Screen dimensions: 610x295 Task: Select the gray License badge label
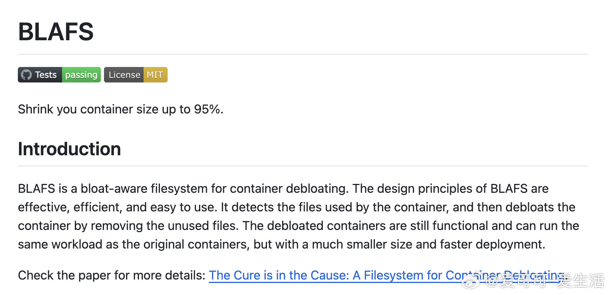coord(124,75)
